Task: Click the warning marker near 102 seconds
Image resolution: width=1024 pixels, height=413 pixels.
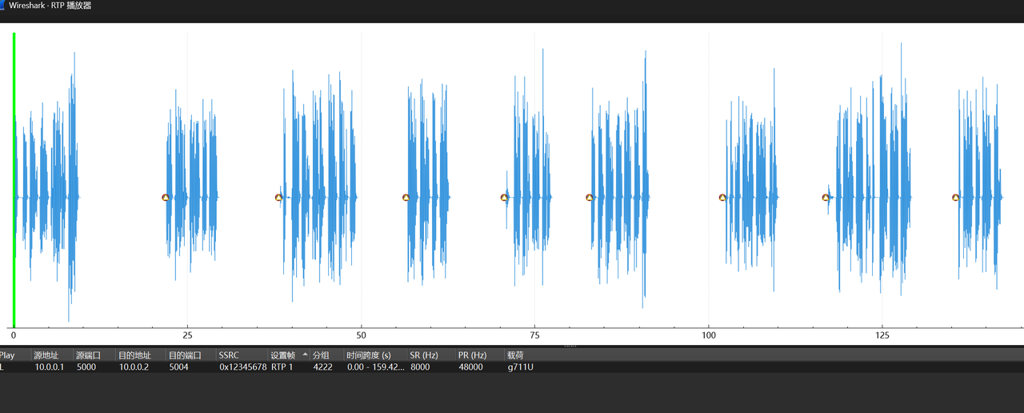Action: point(722,197)
